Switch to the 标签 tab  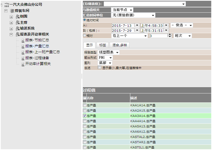click(x=103, y=45)
